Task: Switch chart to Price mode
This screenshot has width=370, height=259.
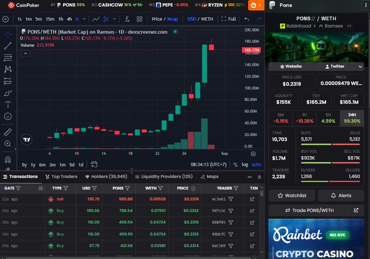Action: [x=157, y=19]
